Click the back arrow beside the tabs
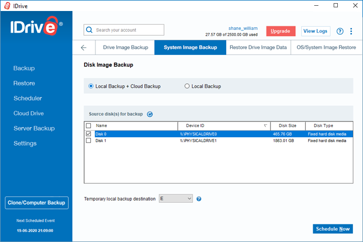 click(83, 48)
